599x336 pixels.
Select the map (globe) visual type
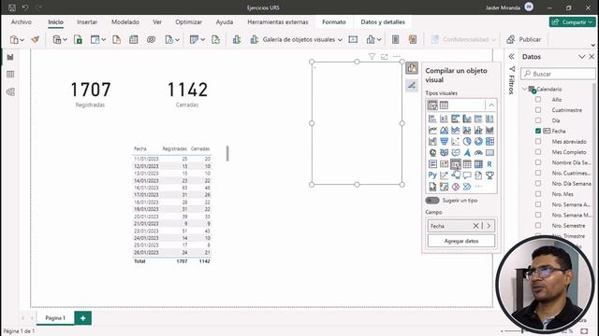click(432, 153)
